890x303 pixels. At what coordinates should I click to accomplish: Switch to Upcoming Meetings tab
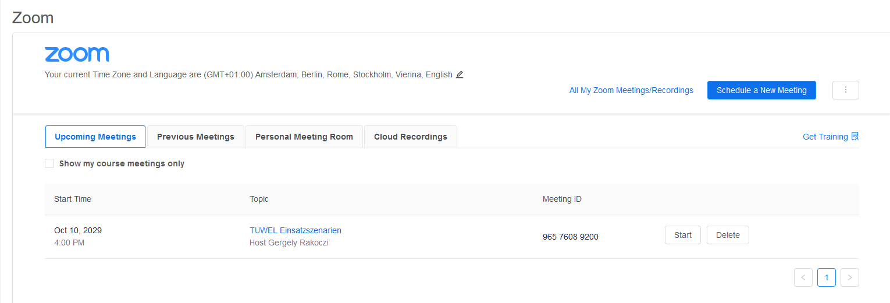pyautogui.click(x=95, y=137)
